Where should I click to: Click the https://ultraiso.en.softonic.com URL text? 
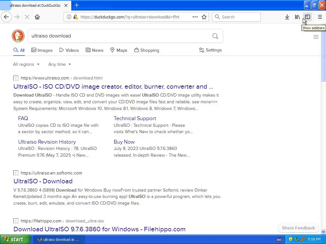coord(51,173)
